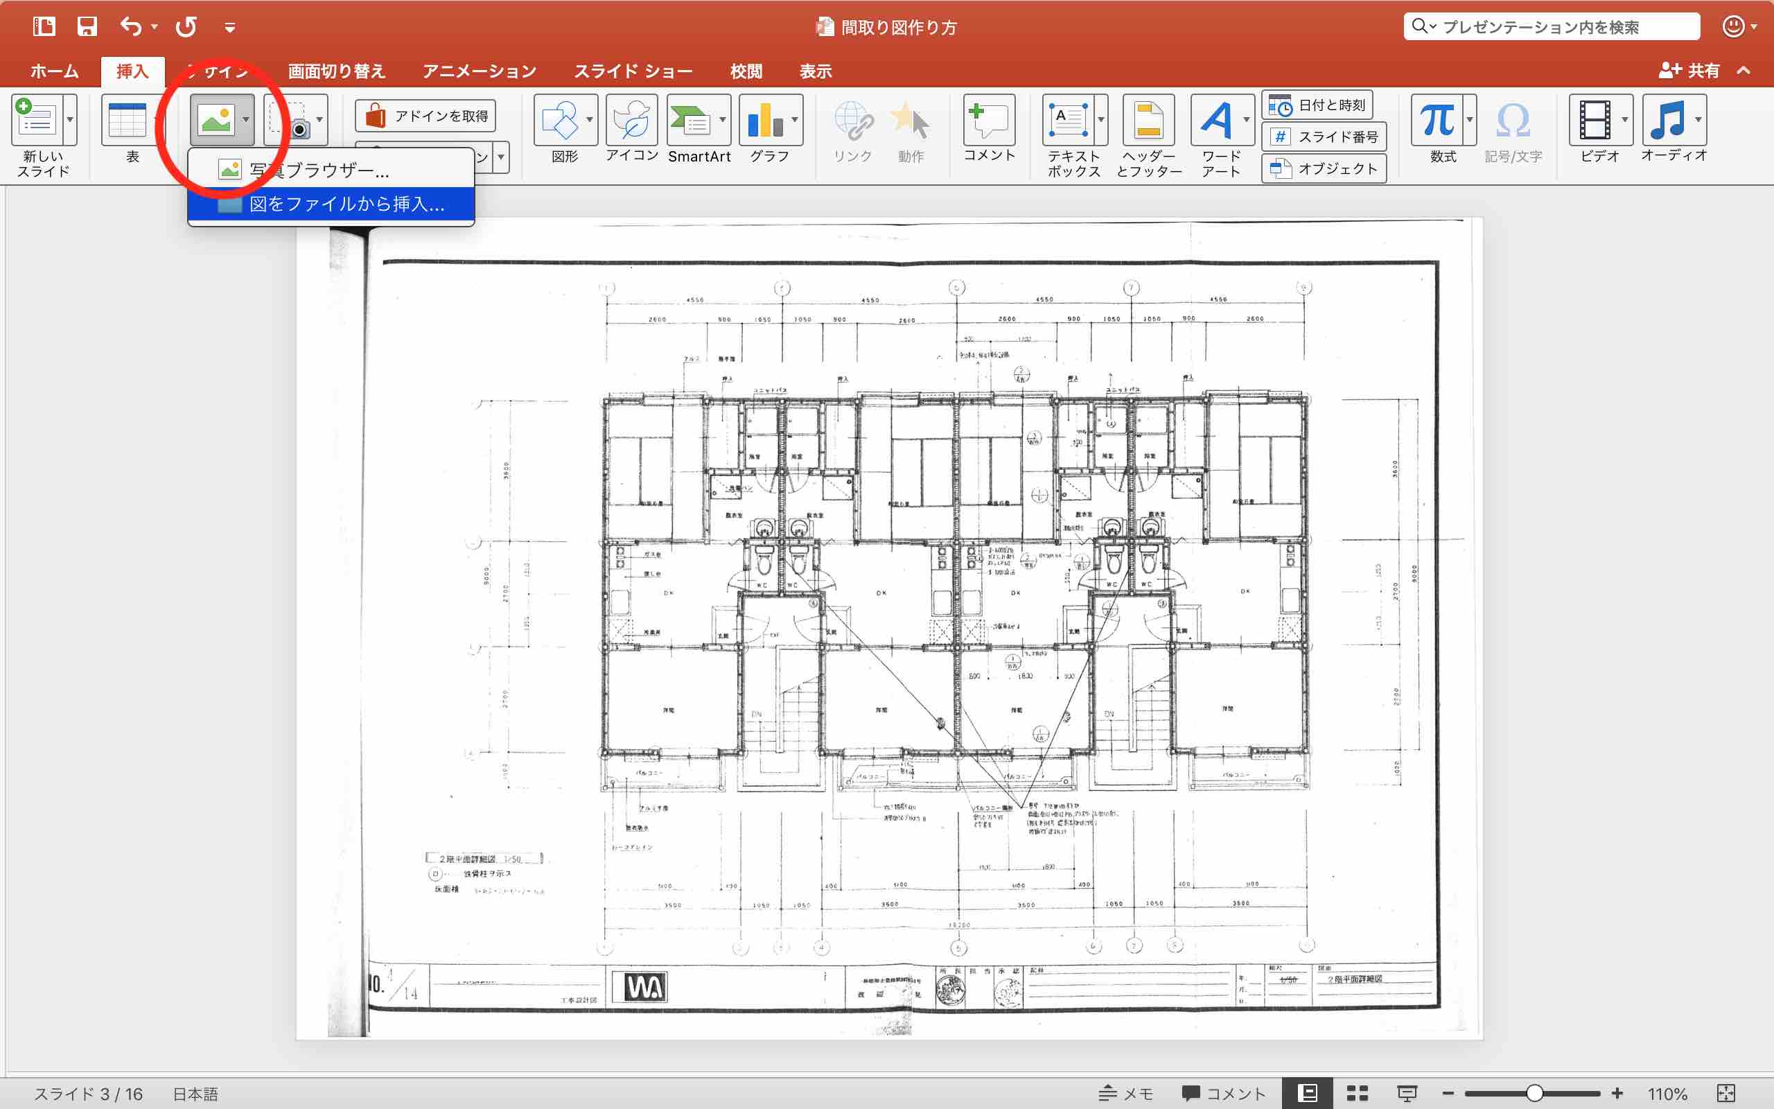This screenshot has height=1109, width=1774.
Task: Expand the 数式 dropdown arrow
Action: tap(1470, 119)
